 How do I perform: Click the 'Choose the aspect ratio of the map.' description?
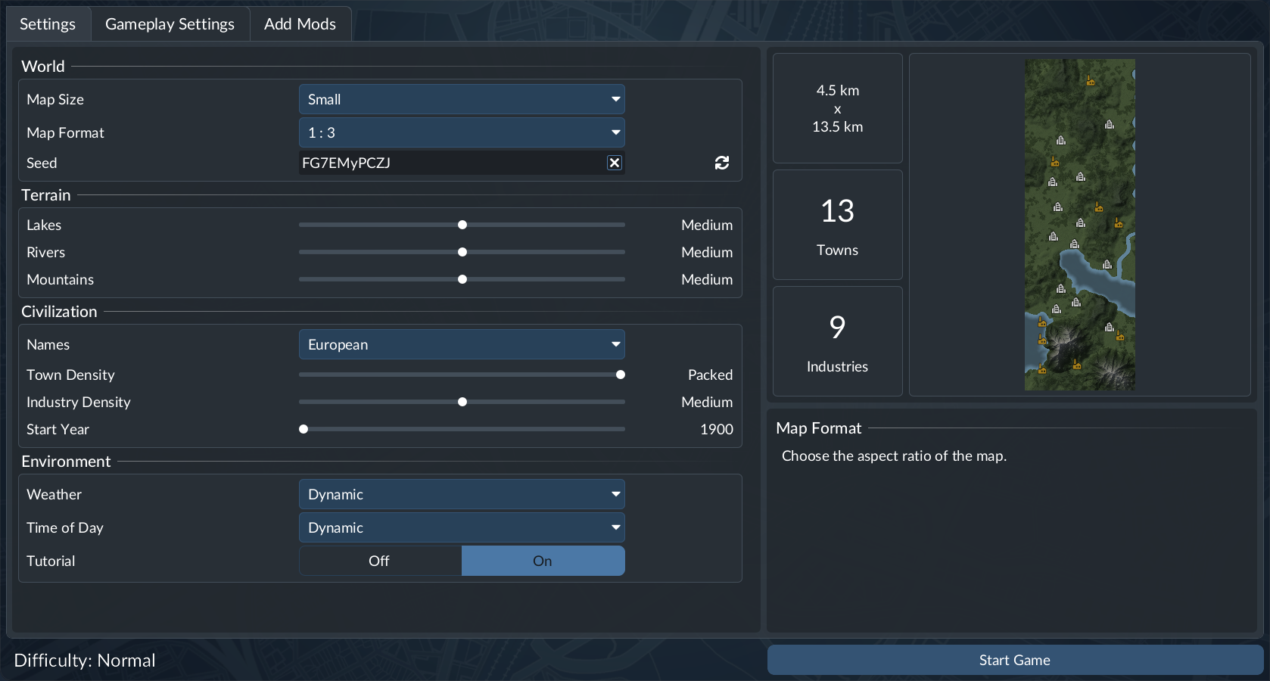[x=894, y=456]
